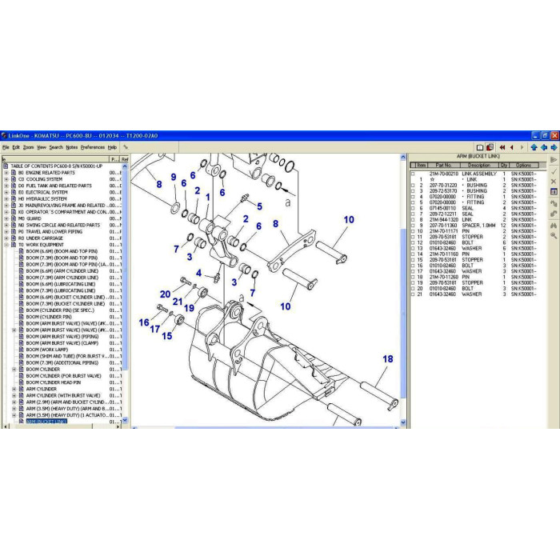
Task: Click the tree panel scroll-up arrow
Action: (125, 166)
